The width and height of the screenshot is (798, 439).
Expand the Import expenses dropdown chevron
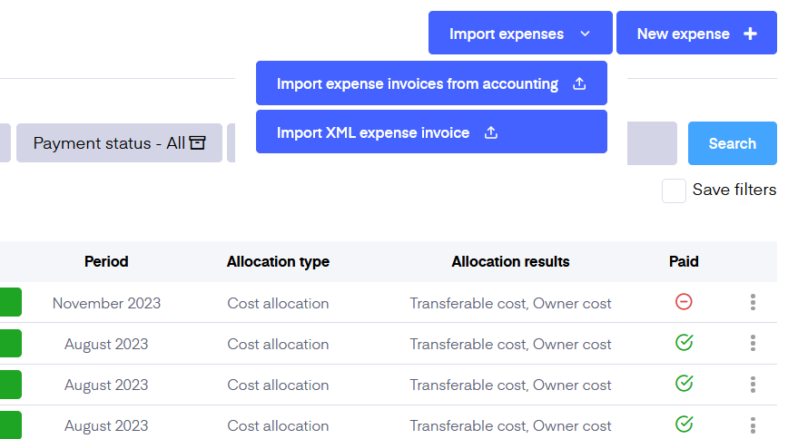click(x=586, y=34)
